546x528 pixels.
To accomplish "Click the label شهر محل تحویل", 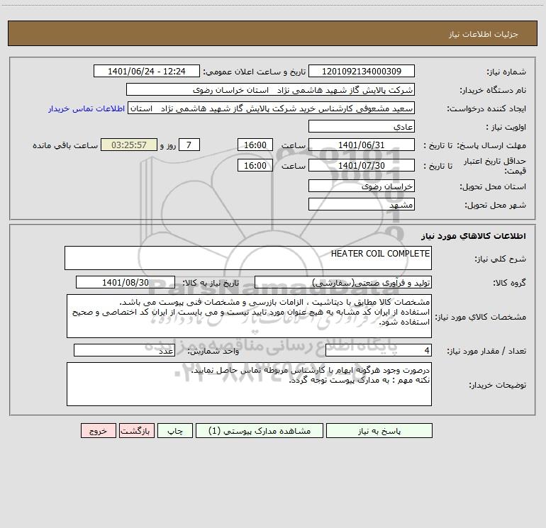I will pyautogui.click(x=495, y=205).
